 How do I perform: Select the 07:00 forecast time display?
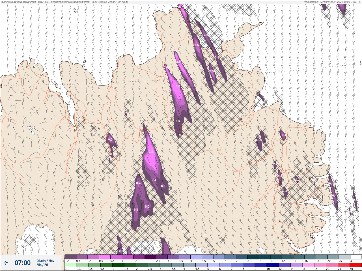click(23, 263)
